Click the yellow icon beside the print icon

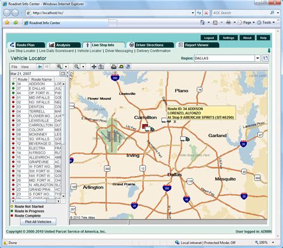pos(121,67)
